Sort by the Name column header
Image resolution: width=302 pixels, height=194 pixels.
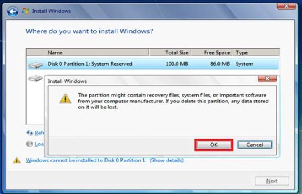point(96,53)
